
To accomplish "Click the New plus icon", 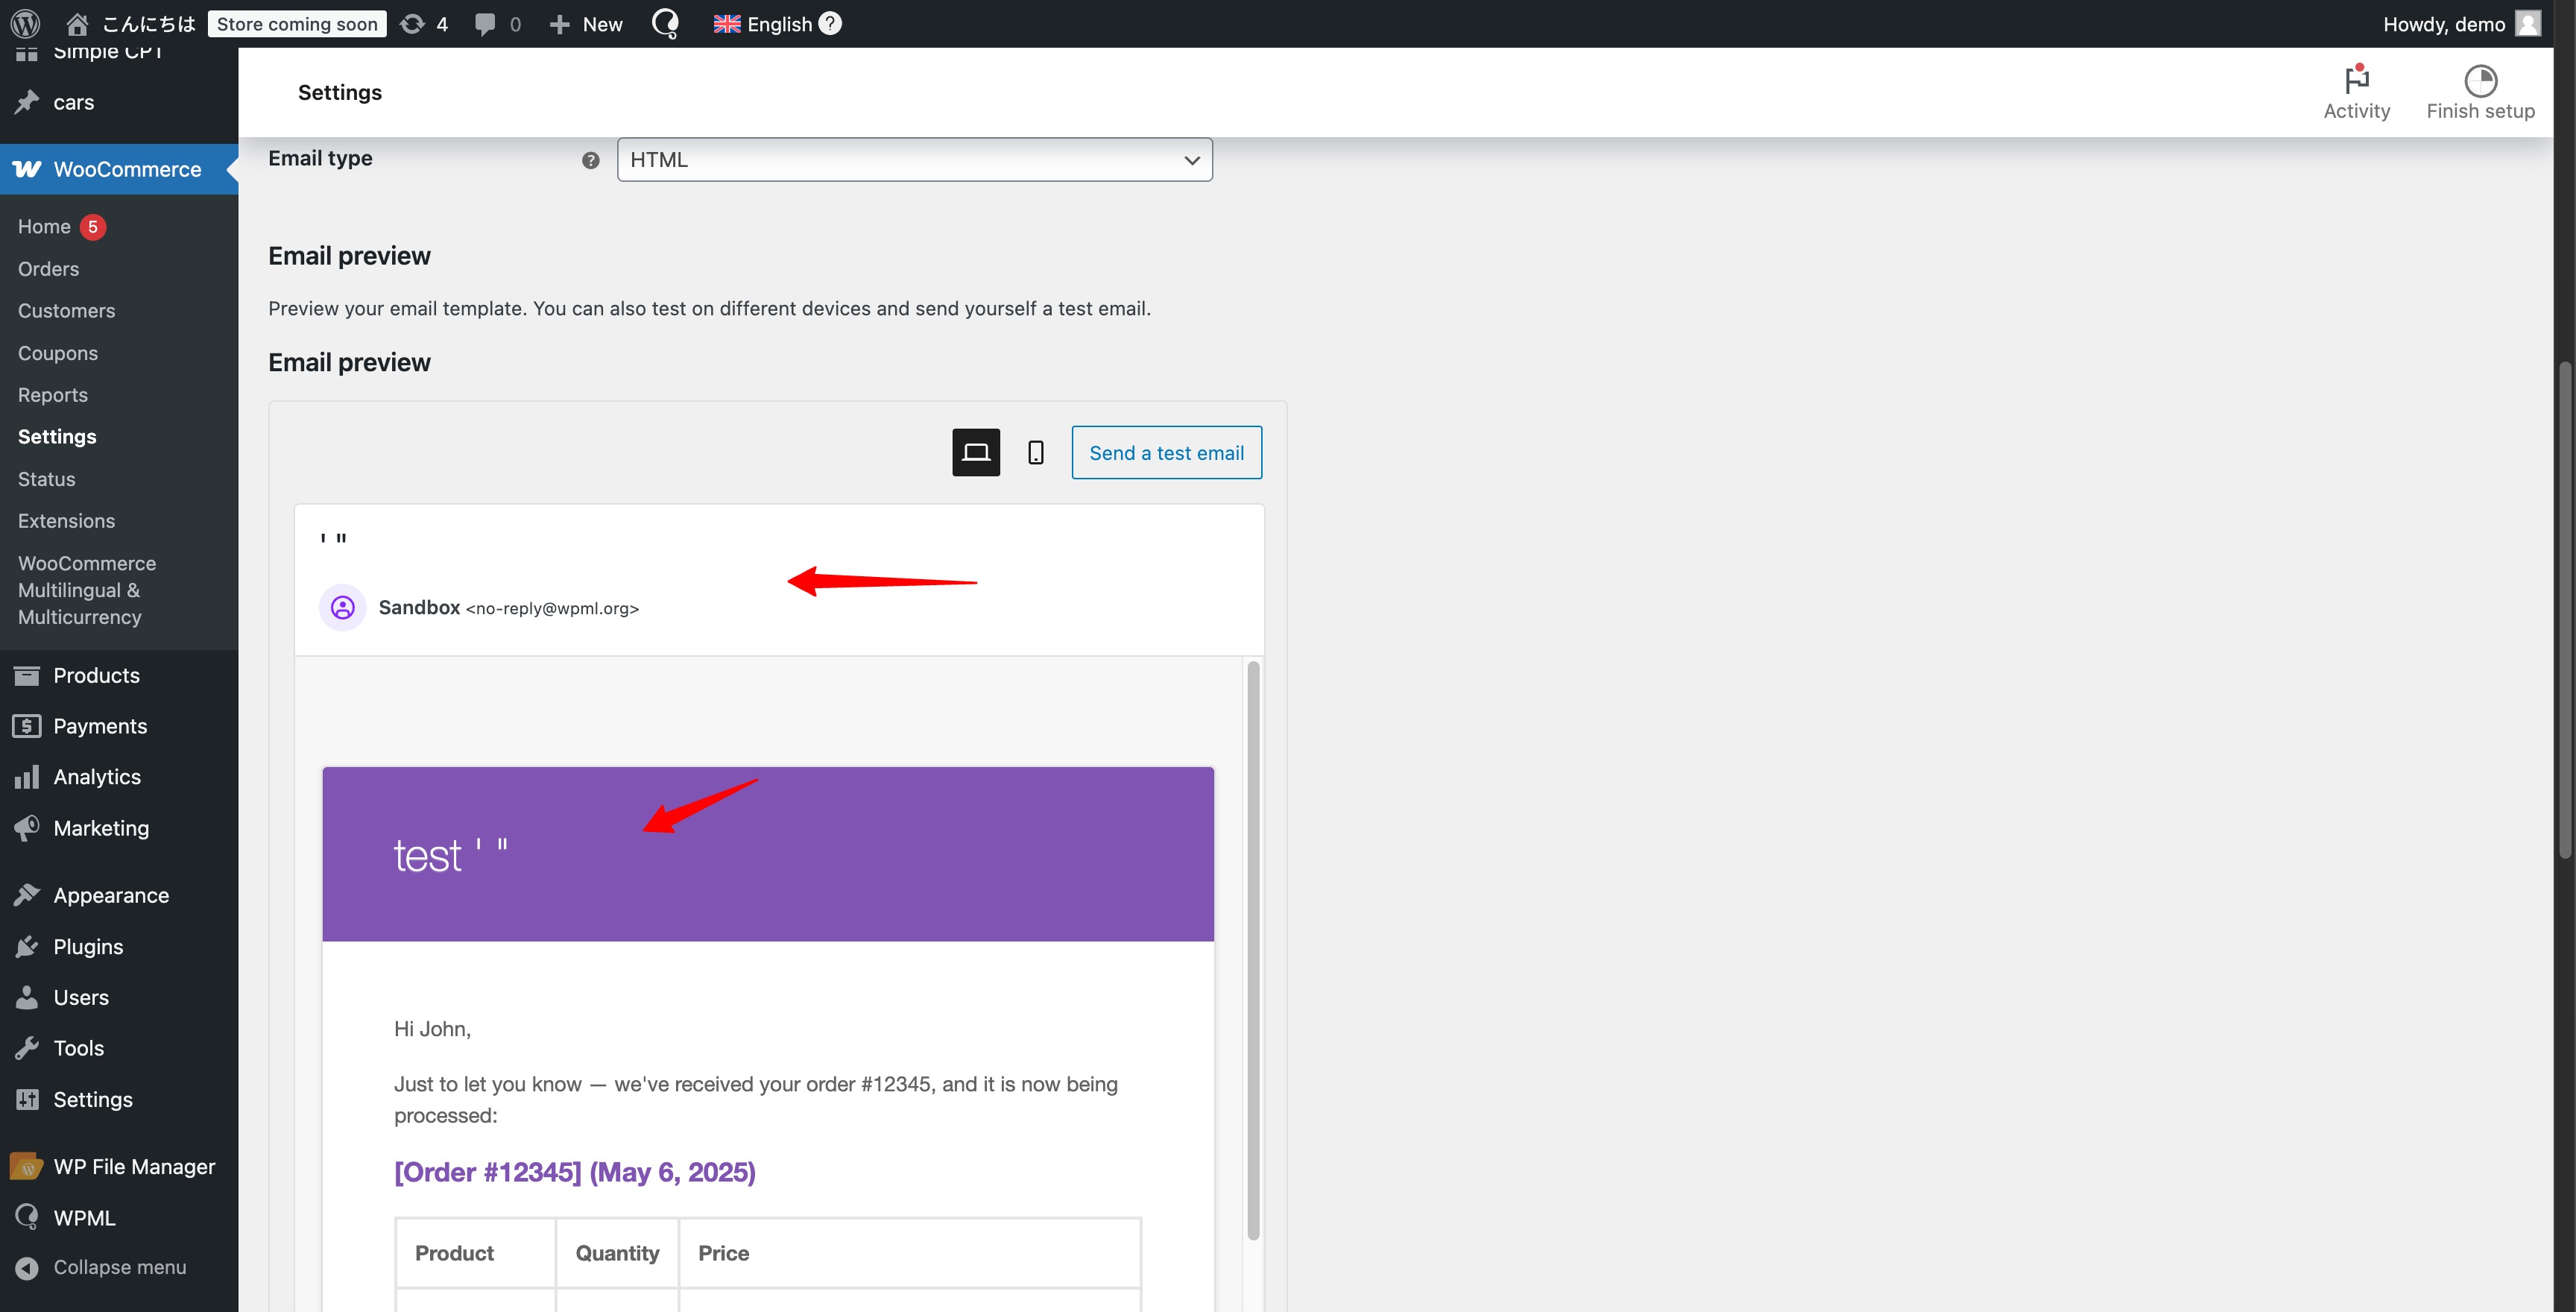I will pos(559,24).
